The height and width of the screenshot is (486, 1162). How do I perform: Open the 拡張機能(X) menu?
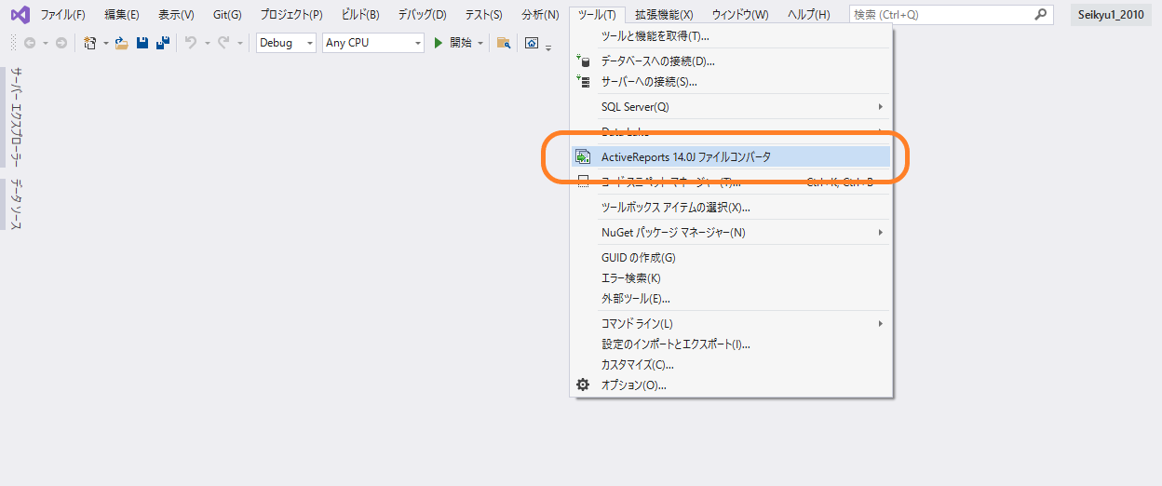(664, 15)
